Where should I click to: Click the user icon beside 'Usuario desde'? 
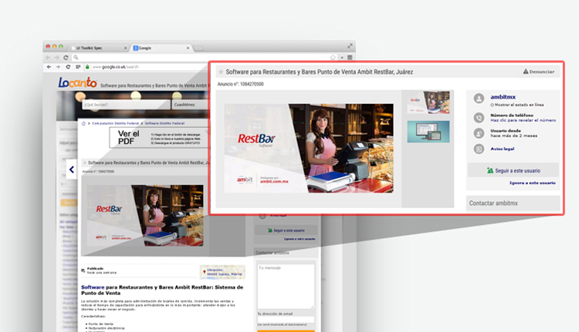tap(479, 133)
